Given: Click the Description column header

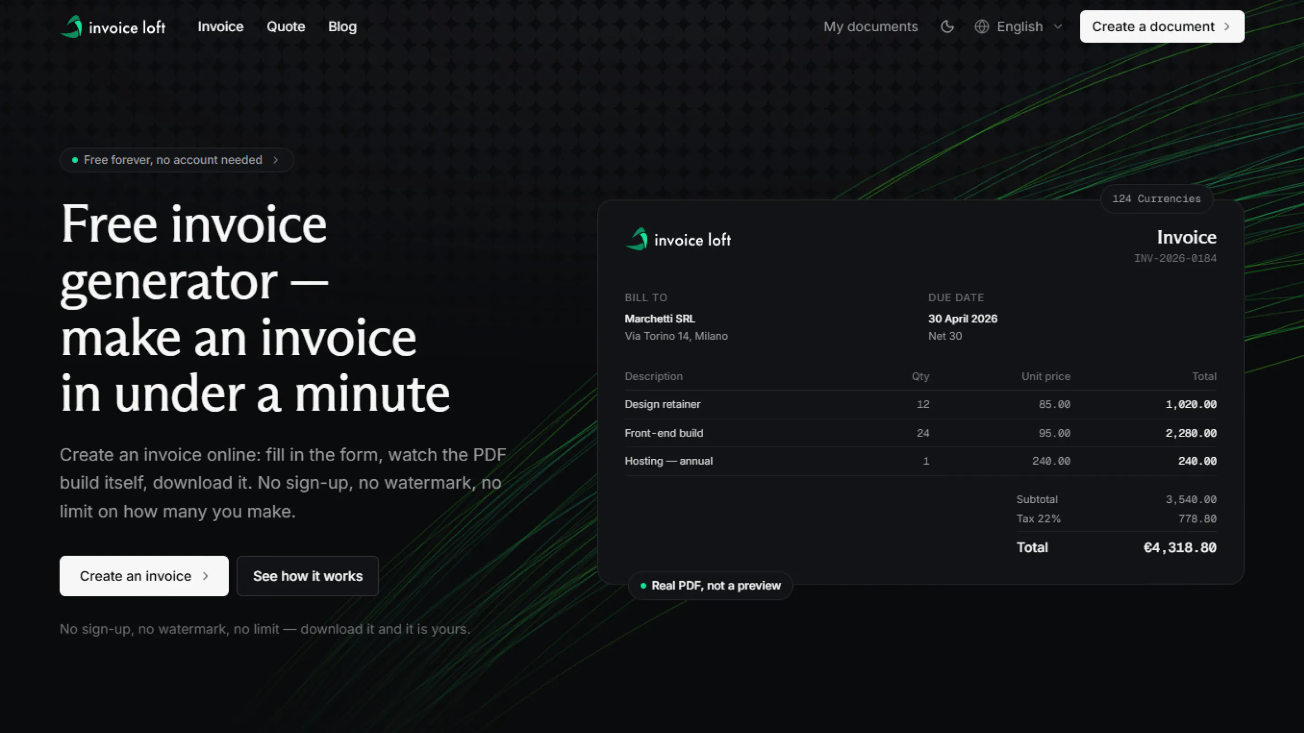Looking at the screenshot, I should (653, 376).
